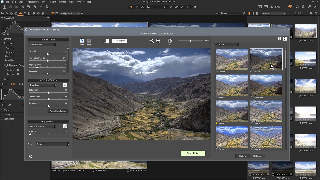Open the Image Colors dropdown

point(43,85)
